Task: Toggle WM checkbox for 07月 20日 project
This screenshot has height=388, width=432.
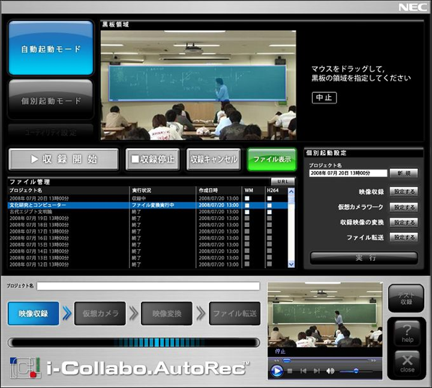Action: pyautogui.click(x=247, y=198)
